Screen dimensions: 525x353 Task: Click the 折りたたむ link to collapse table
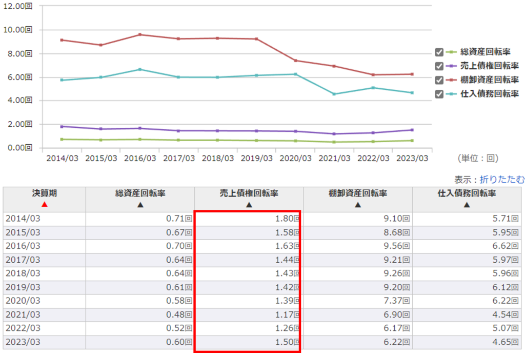[x=502, y=180]
